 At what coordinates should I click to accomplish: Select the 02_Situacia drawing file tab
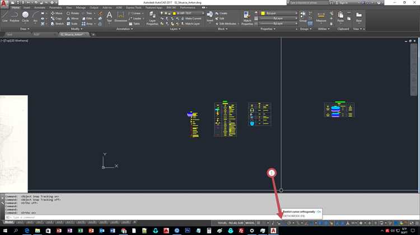74,35
